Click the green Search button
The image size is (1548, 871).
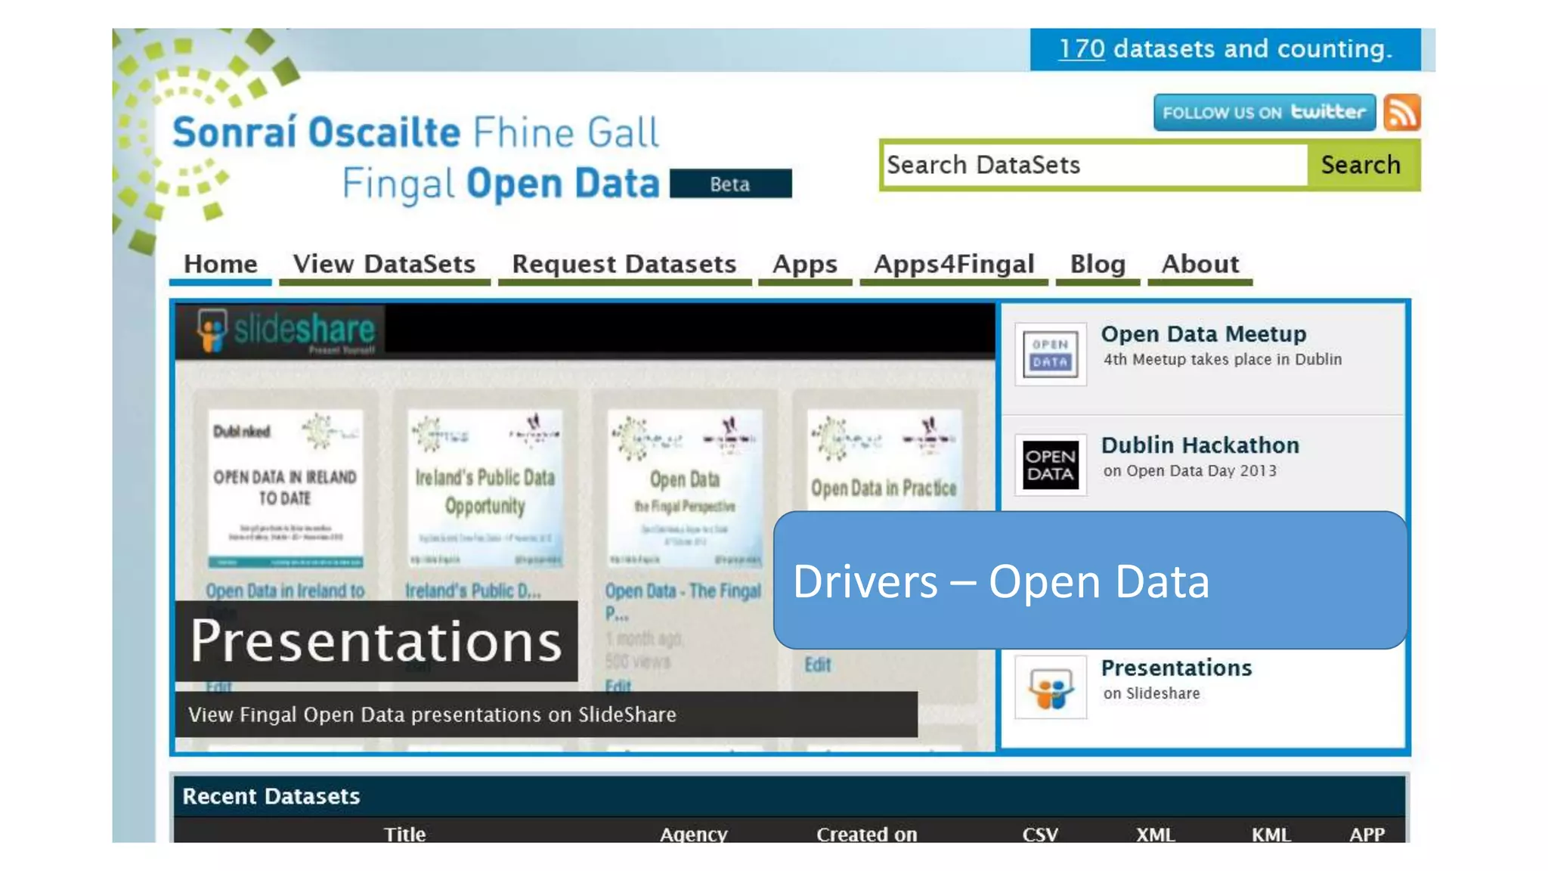point(1363,165)
